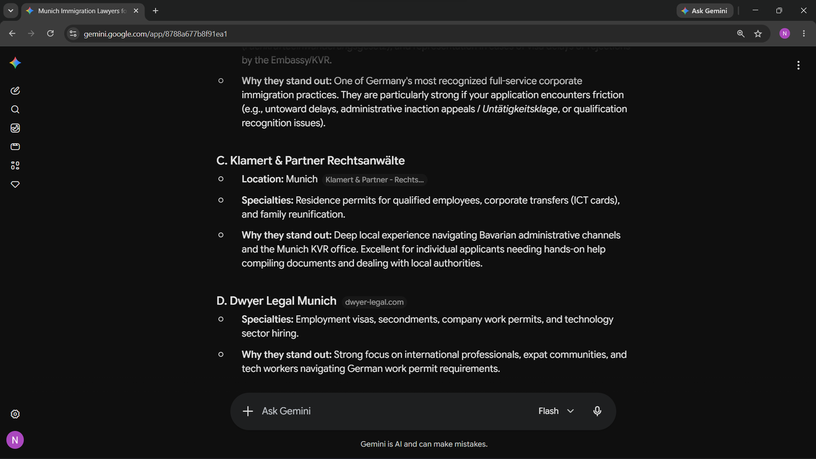The image size is (816, 459).
Task: Minimize the browser window
Action: (755, 11)
